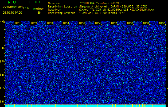Click the 1904 time marker
Image resolution: width=168 pixels, height=107 pixels.
point(66,23)
